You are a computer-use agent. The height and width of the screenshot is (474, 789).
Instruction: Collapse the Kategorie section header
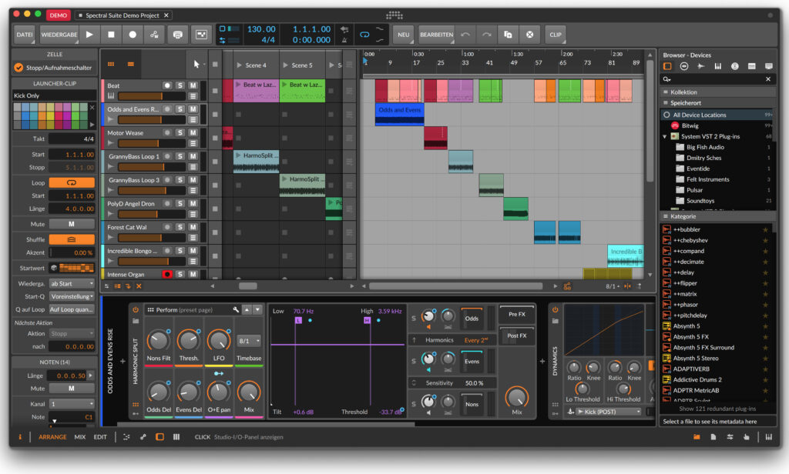[717, 217]
